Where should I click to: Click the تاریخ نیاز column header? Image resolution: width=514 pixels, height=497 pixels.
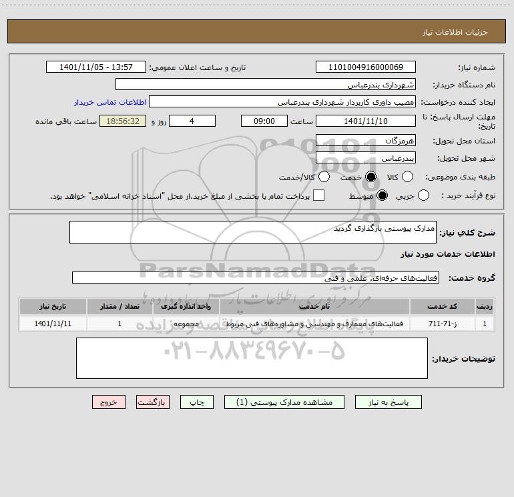(x=53, y=306)
